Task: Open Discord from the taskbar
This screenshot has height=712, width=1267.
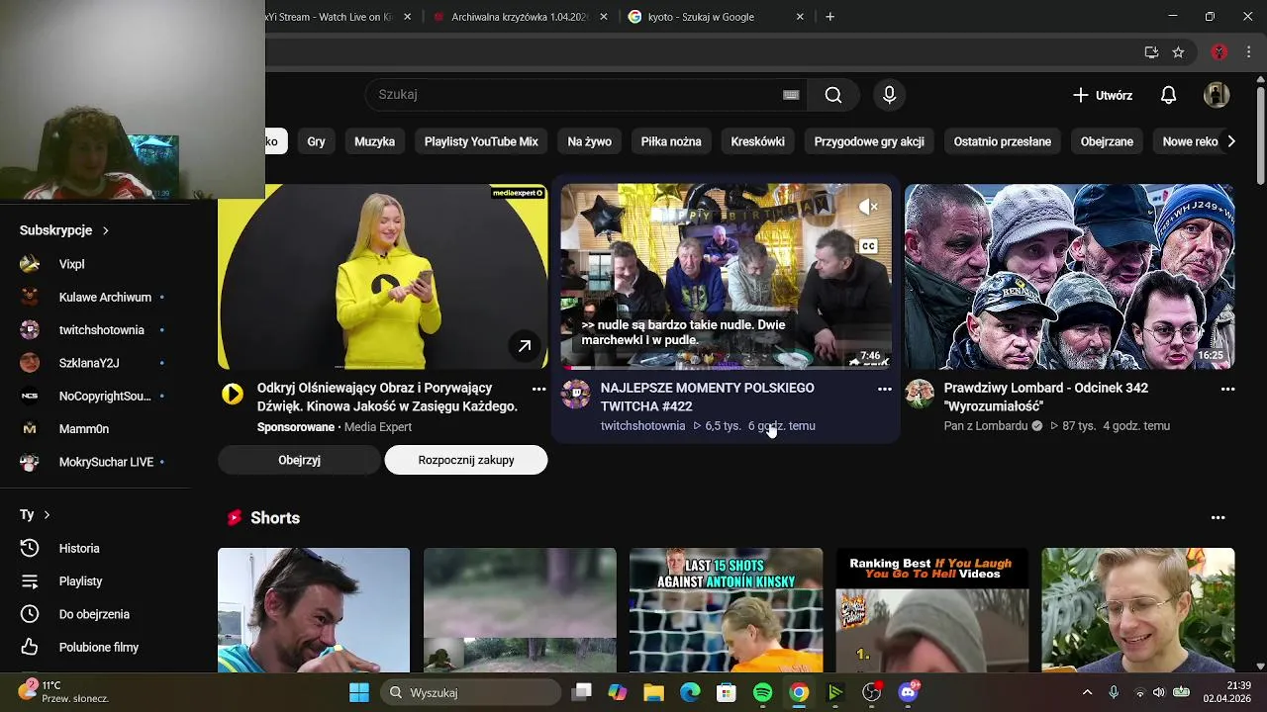Action: click(908, 692)
